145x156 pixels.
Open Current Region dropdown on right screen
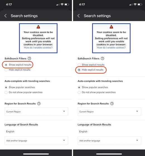[x=109, y=111]
